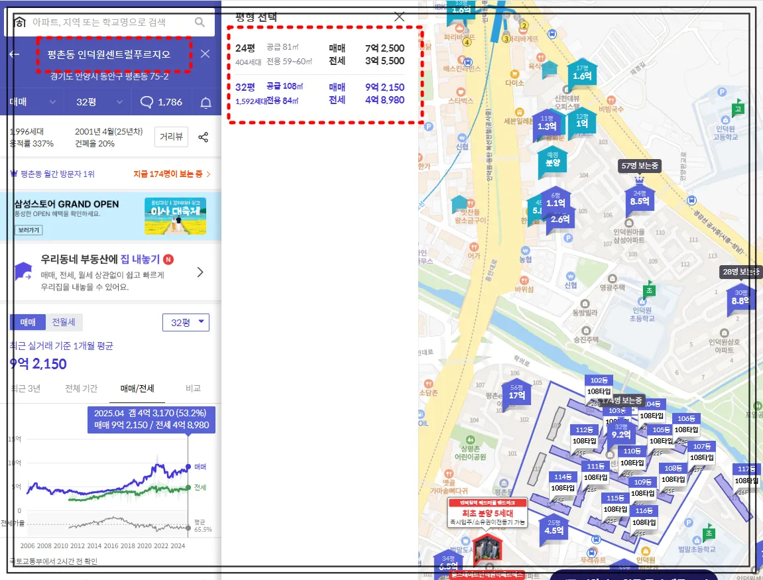Click the 매매 price chart endpoint marker
This screenshot has height=580, width=763.
pyautogui.click(x=188, y=467)
